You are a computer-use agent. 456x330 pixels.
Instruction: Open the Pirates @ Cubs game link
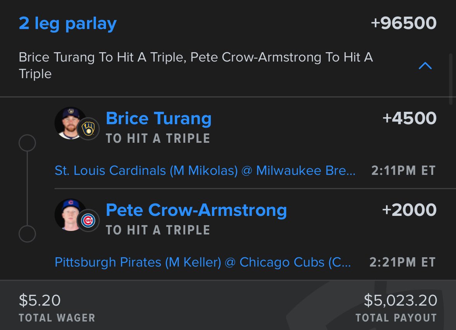coord(203,262)
